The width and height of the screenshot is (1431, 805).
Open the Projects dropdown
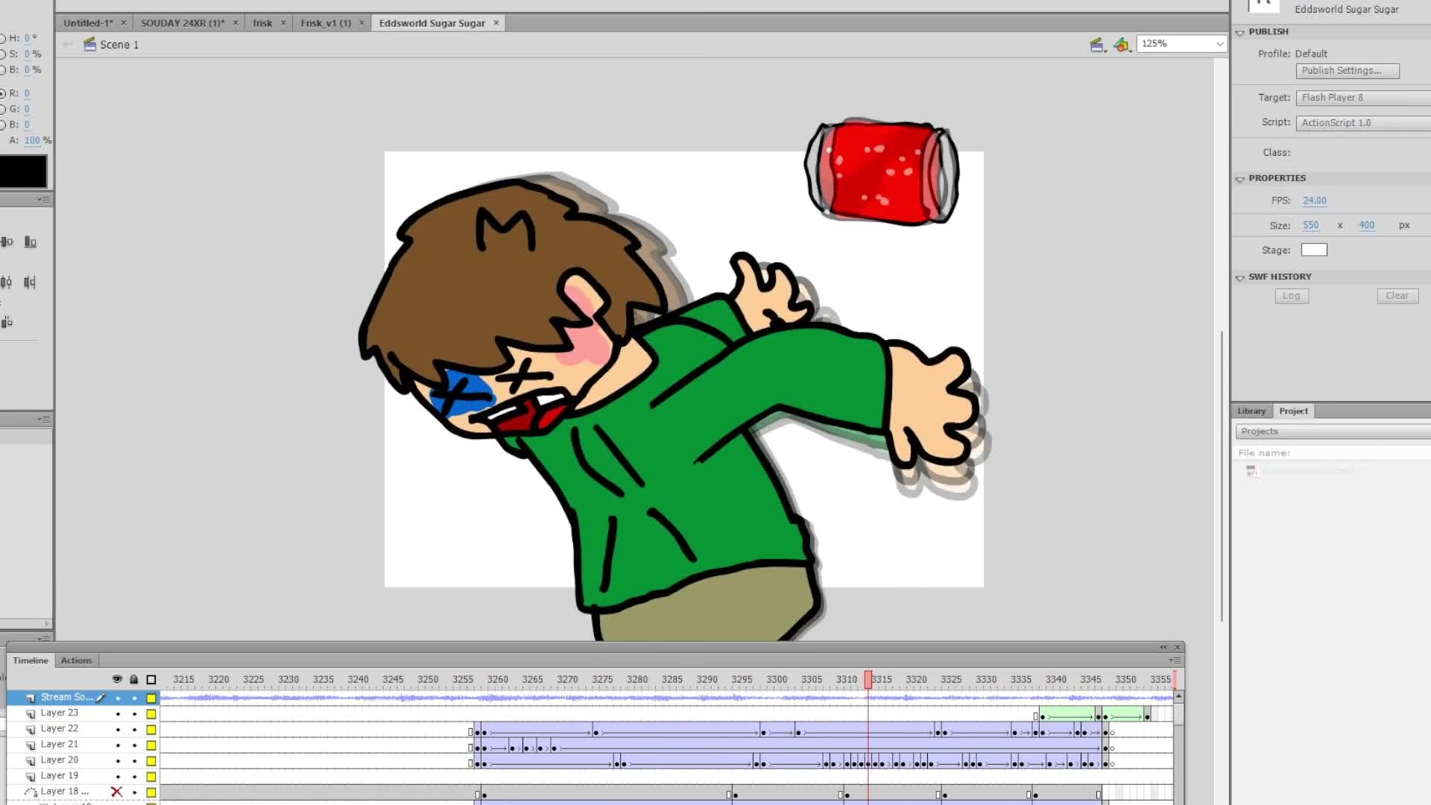tap(1333, 432)
